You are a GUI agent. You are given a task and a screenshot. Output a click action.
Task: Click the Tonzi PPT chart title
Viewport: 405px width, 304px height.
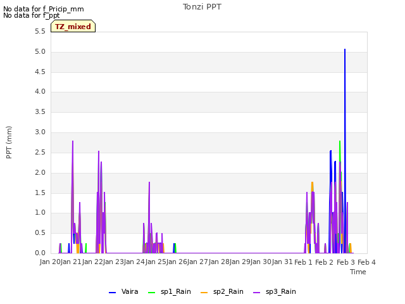click(202, 7)
